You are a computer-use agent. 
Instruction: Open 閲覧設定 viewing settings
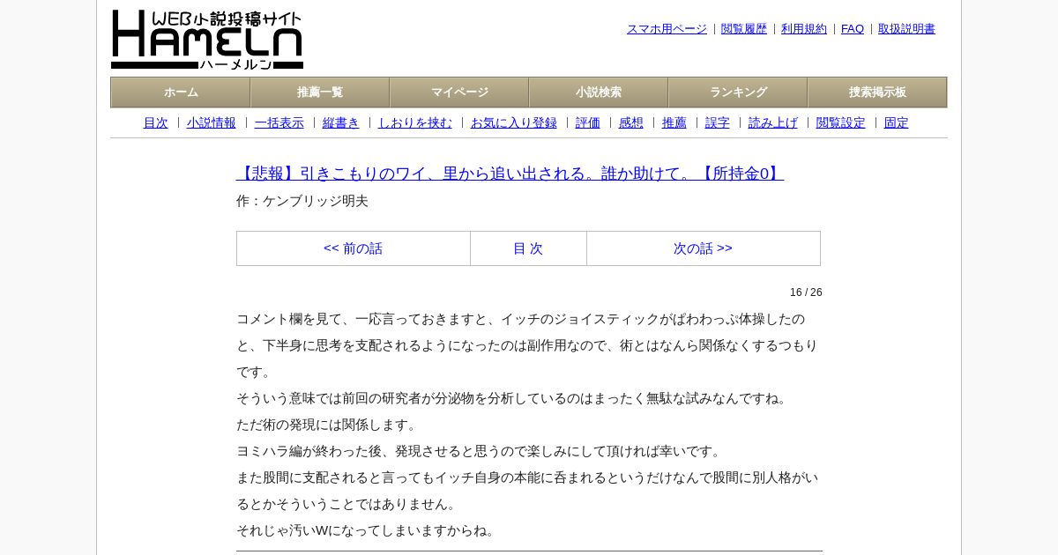click(x=841, y=122)
